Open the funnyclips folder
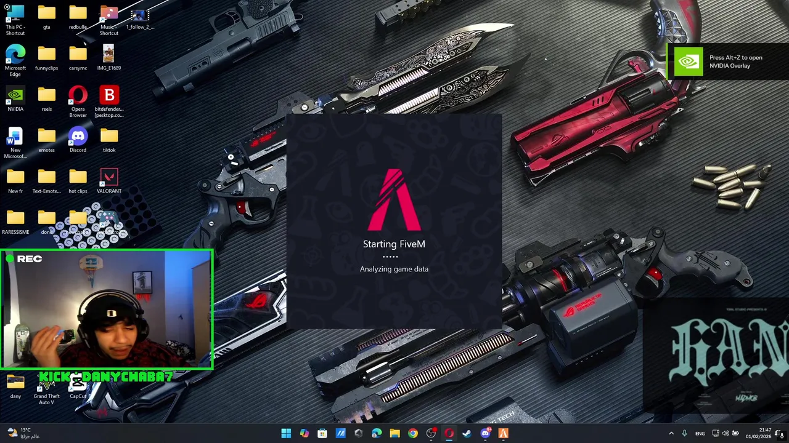 47,58
